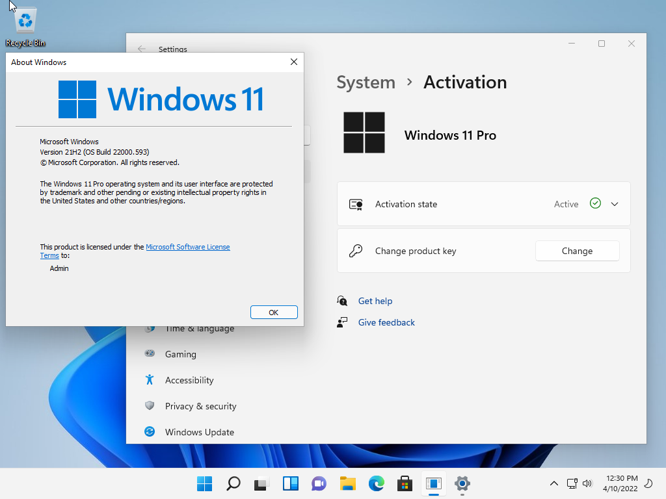This screenshot has height=499, width=666.
Task: Click the Get help icon
Action: point(342,301)
